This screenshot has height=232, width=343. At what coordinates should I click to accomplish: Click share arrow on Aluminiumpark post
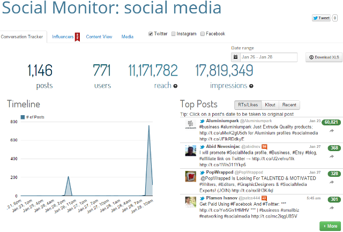(332, 131)
